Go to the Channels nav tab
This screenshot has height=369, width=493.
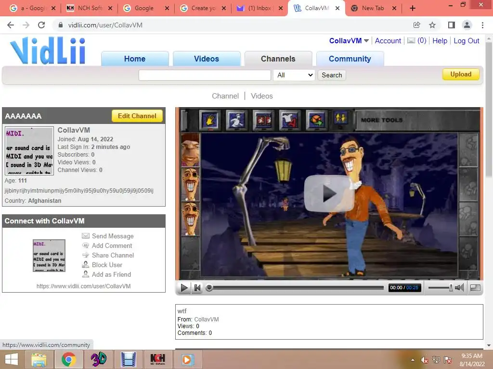[278, 59]
